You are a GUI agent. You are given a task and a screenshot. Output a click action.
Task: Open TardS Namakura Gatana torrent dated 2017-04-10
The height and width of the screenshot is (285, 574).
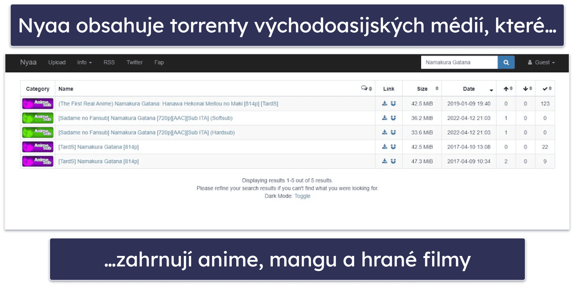point(98,147)
